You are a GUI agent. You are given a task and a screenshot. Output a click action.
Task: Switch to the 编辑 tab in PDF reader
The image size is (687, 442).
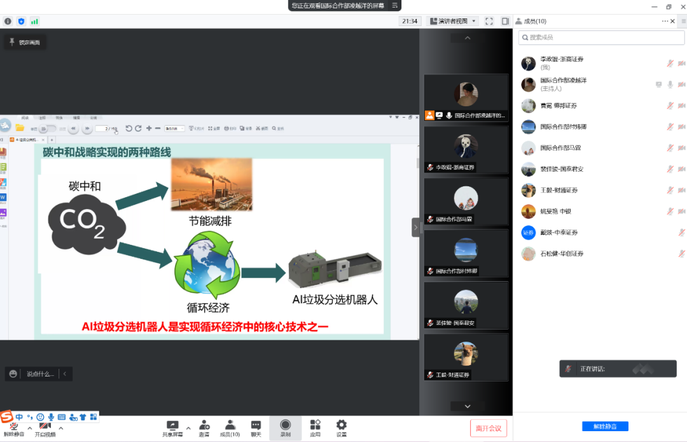tap(78, 118)
